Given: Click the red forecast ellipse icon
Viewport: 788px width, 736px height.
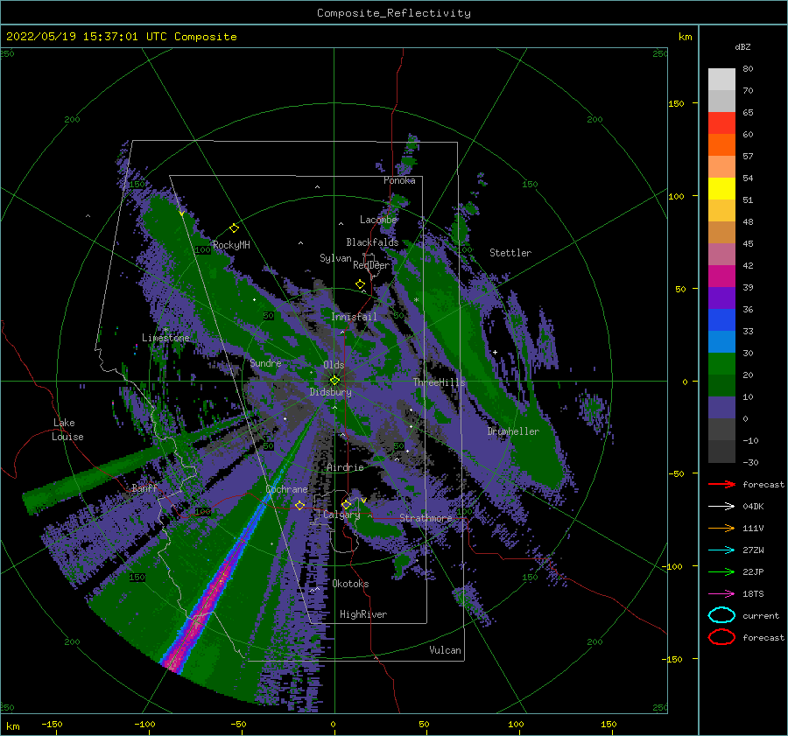Looking at the screenshot, I should [x=721, y=637].
